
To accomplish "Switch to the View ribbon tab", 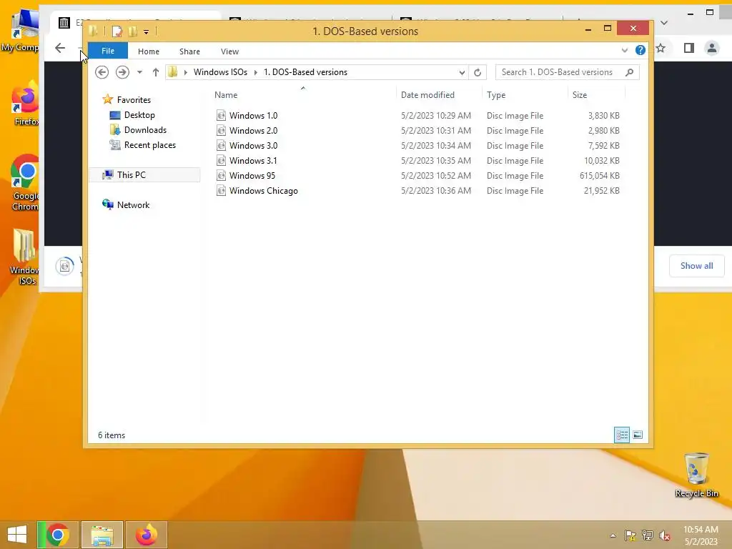I will pos(229,51).
